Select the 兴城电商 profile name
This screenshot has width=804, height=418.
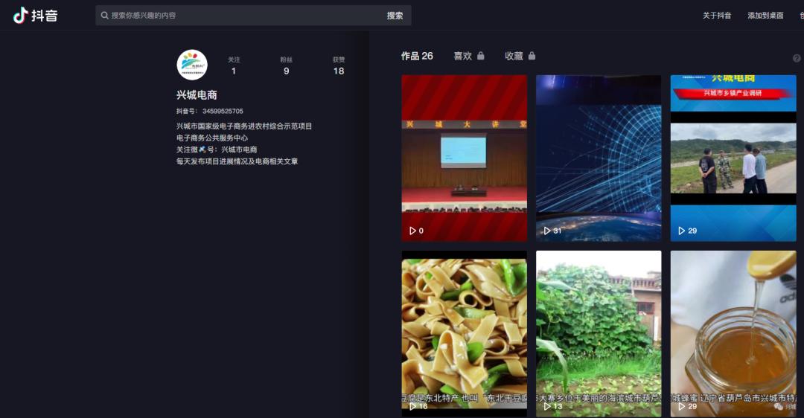tap(197, 94)
